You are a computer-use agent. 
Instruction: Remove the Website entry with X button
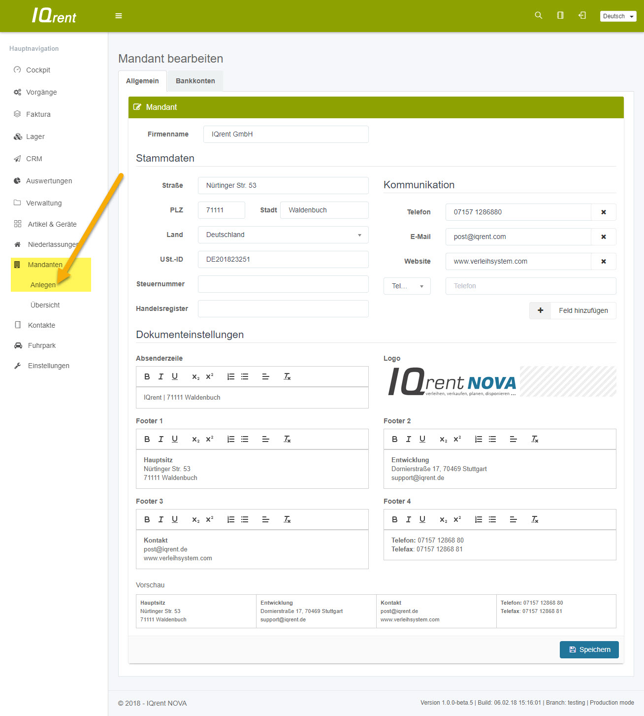(604, 261)
